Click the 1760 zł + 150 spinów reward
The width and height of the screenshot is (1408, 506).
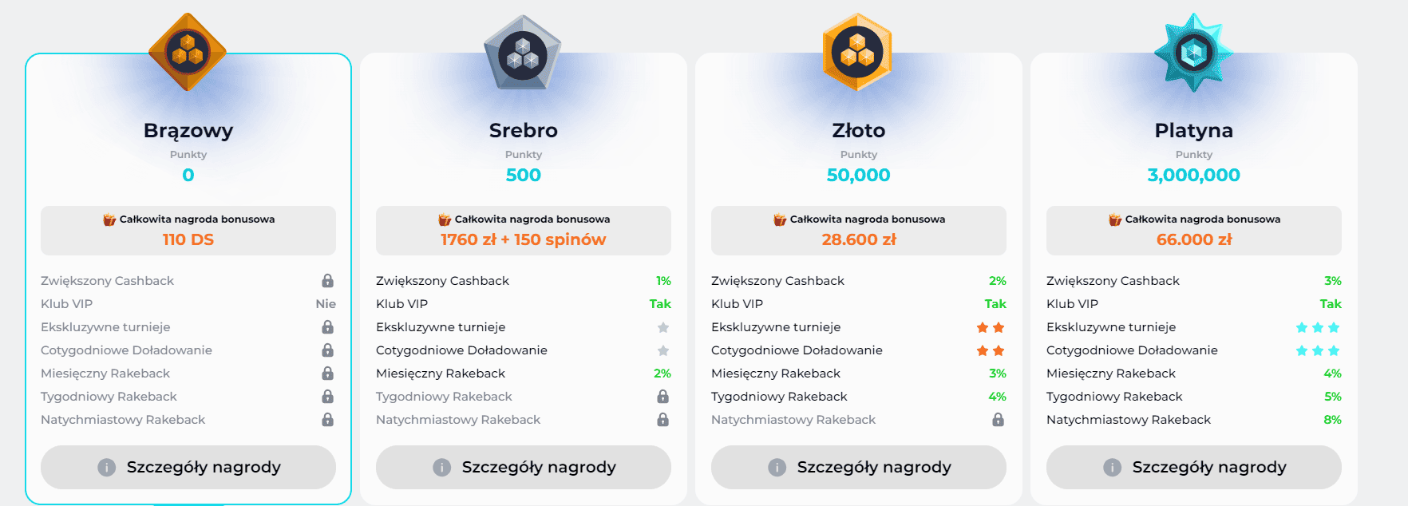click(x=524, y=239)
